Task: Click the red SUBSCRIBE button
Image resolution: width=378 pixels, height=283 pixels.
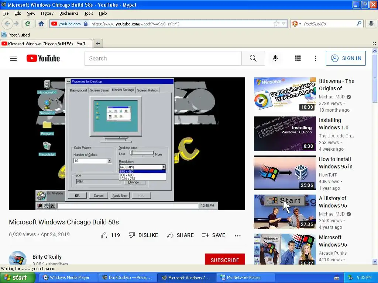Action: pos(225,259)
